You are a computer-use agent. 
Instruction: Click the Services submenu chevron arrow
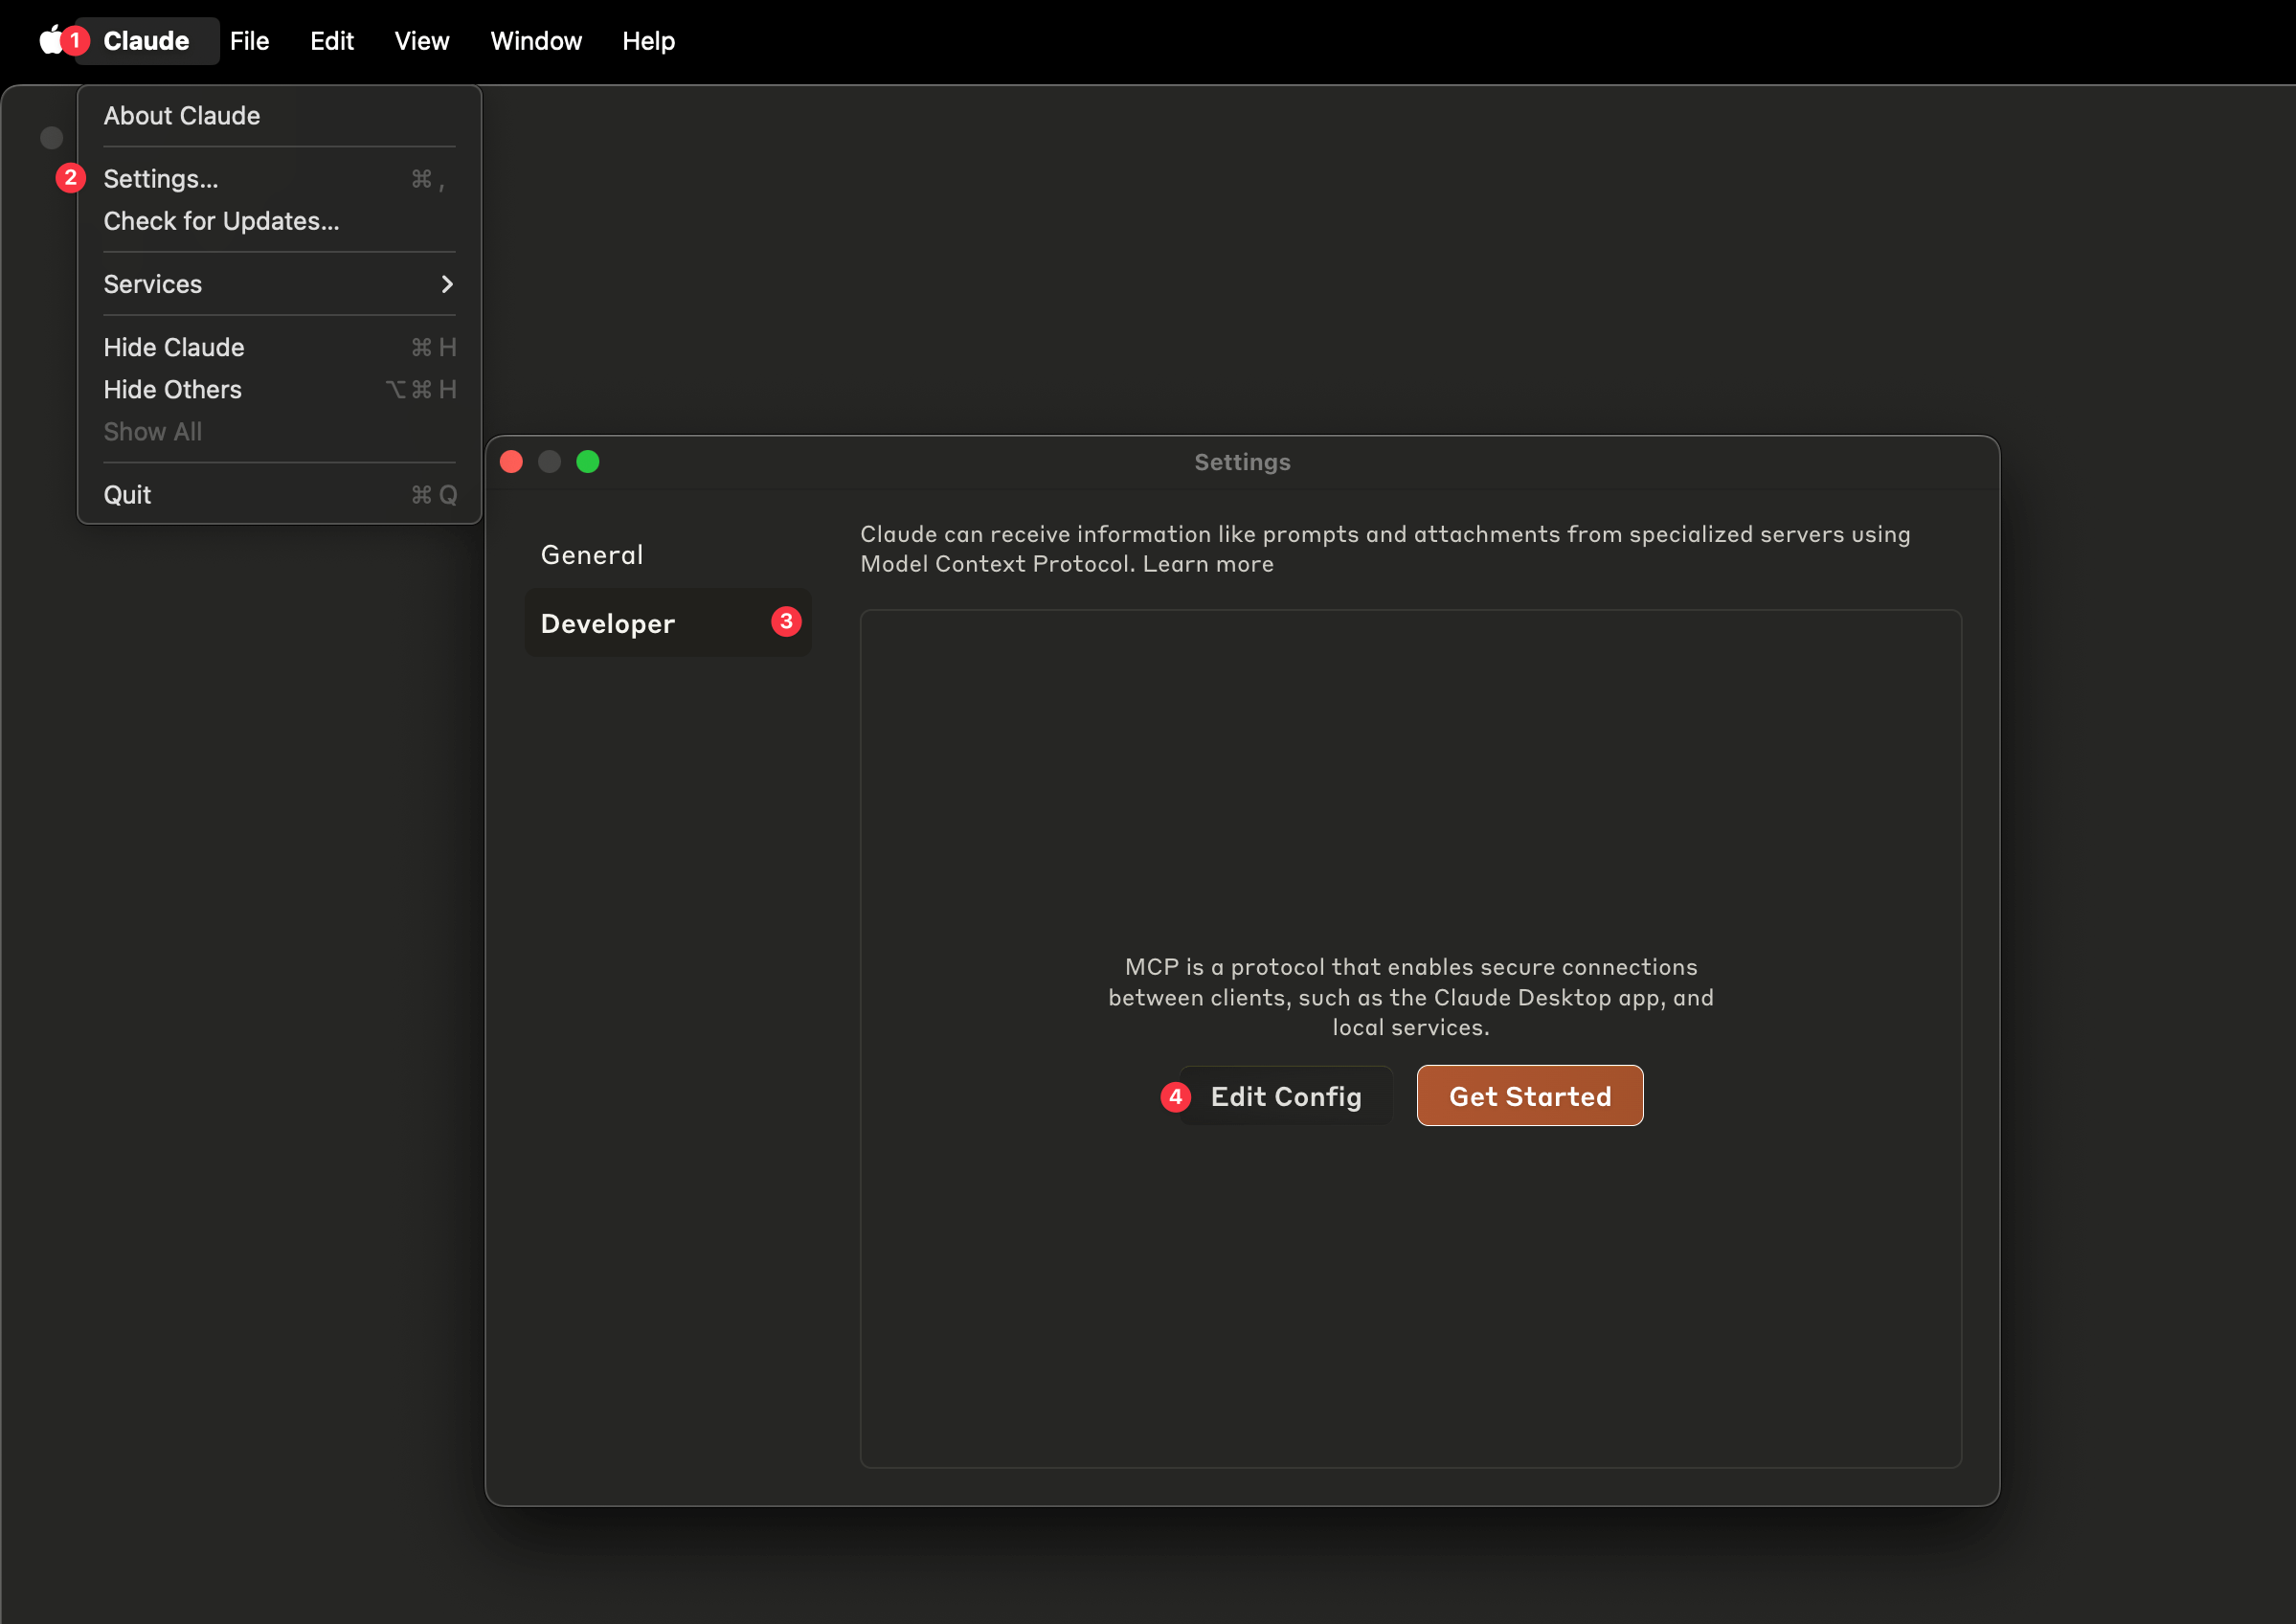447,284
